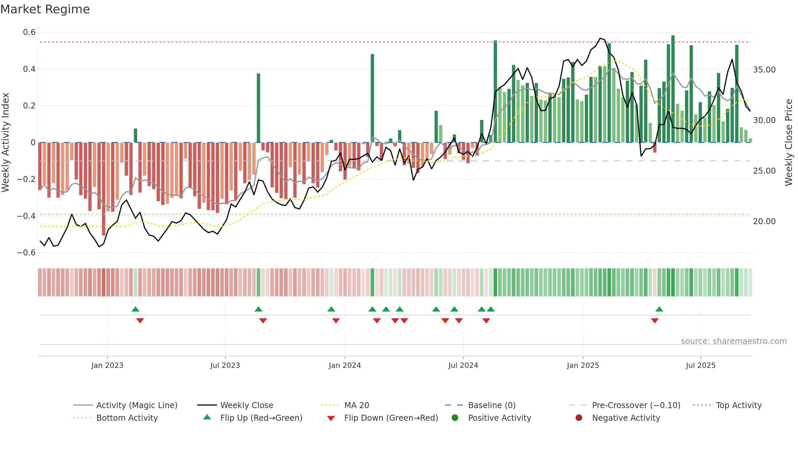The image size is (798, 449).
Task: Click the −0.6 activity axis label
Action: (26, 253)
